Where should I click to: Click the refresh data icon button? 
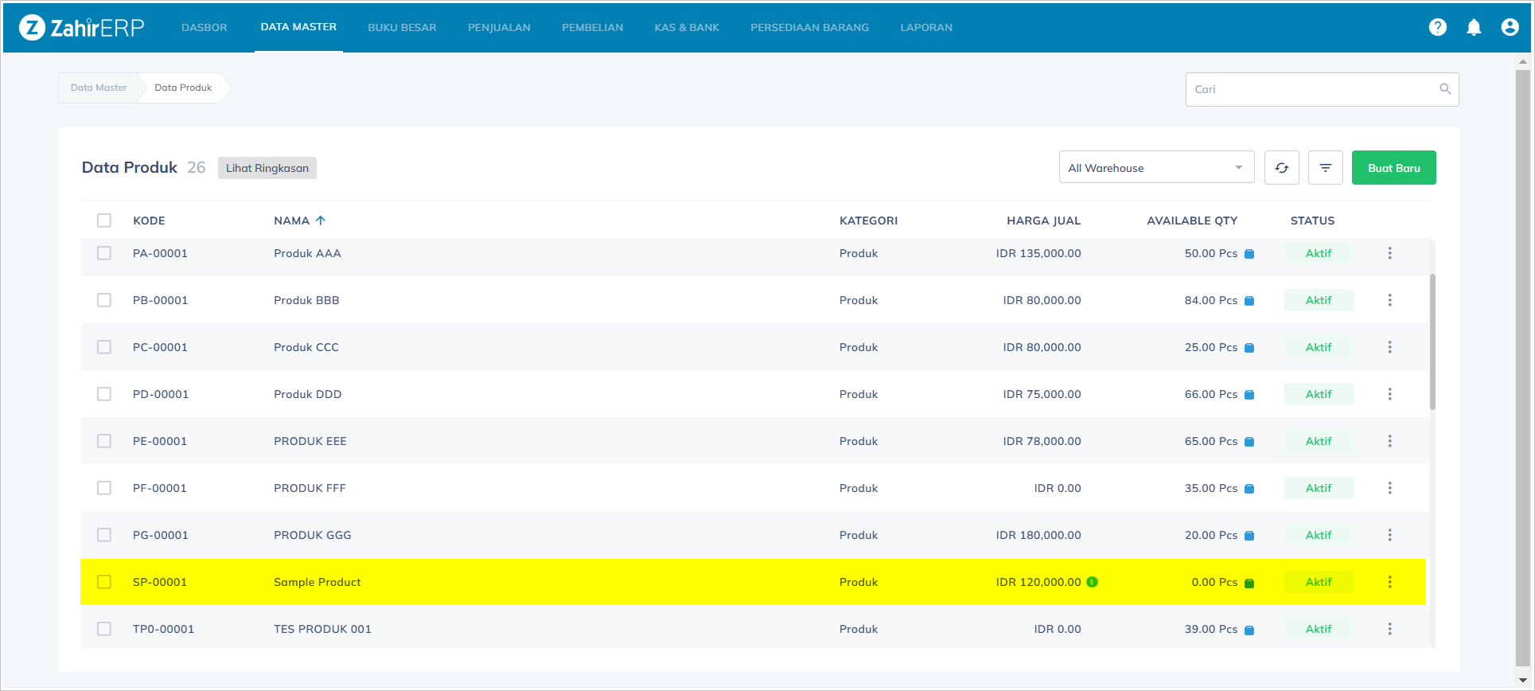point(1281,168)
